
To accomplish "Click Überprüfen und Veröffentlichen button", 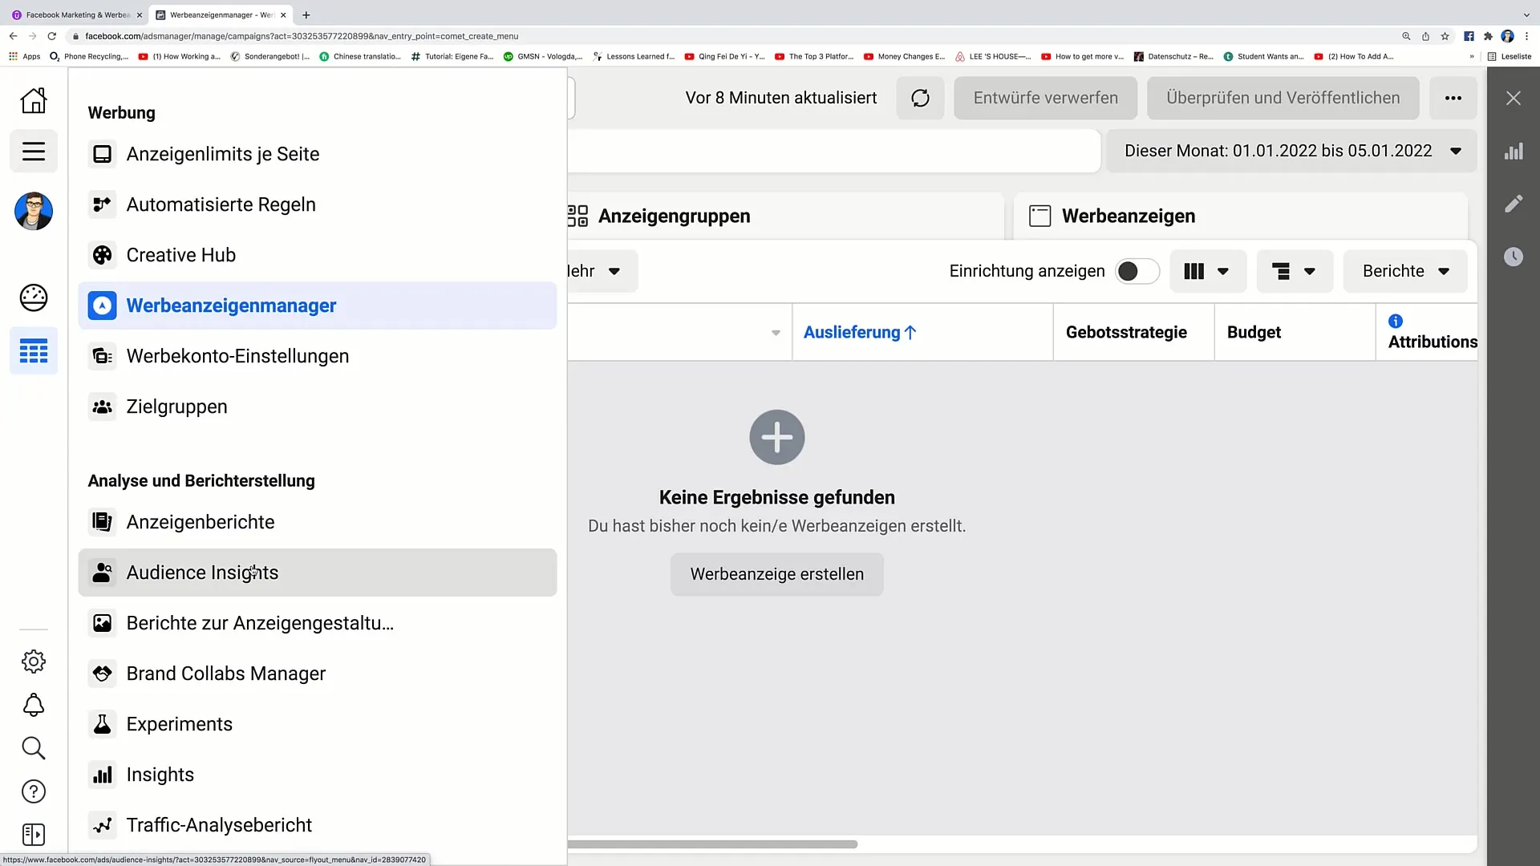I will click(1283, 98).
